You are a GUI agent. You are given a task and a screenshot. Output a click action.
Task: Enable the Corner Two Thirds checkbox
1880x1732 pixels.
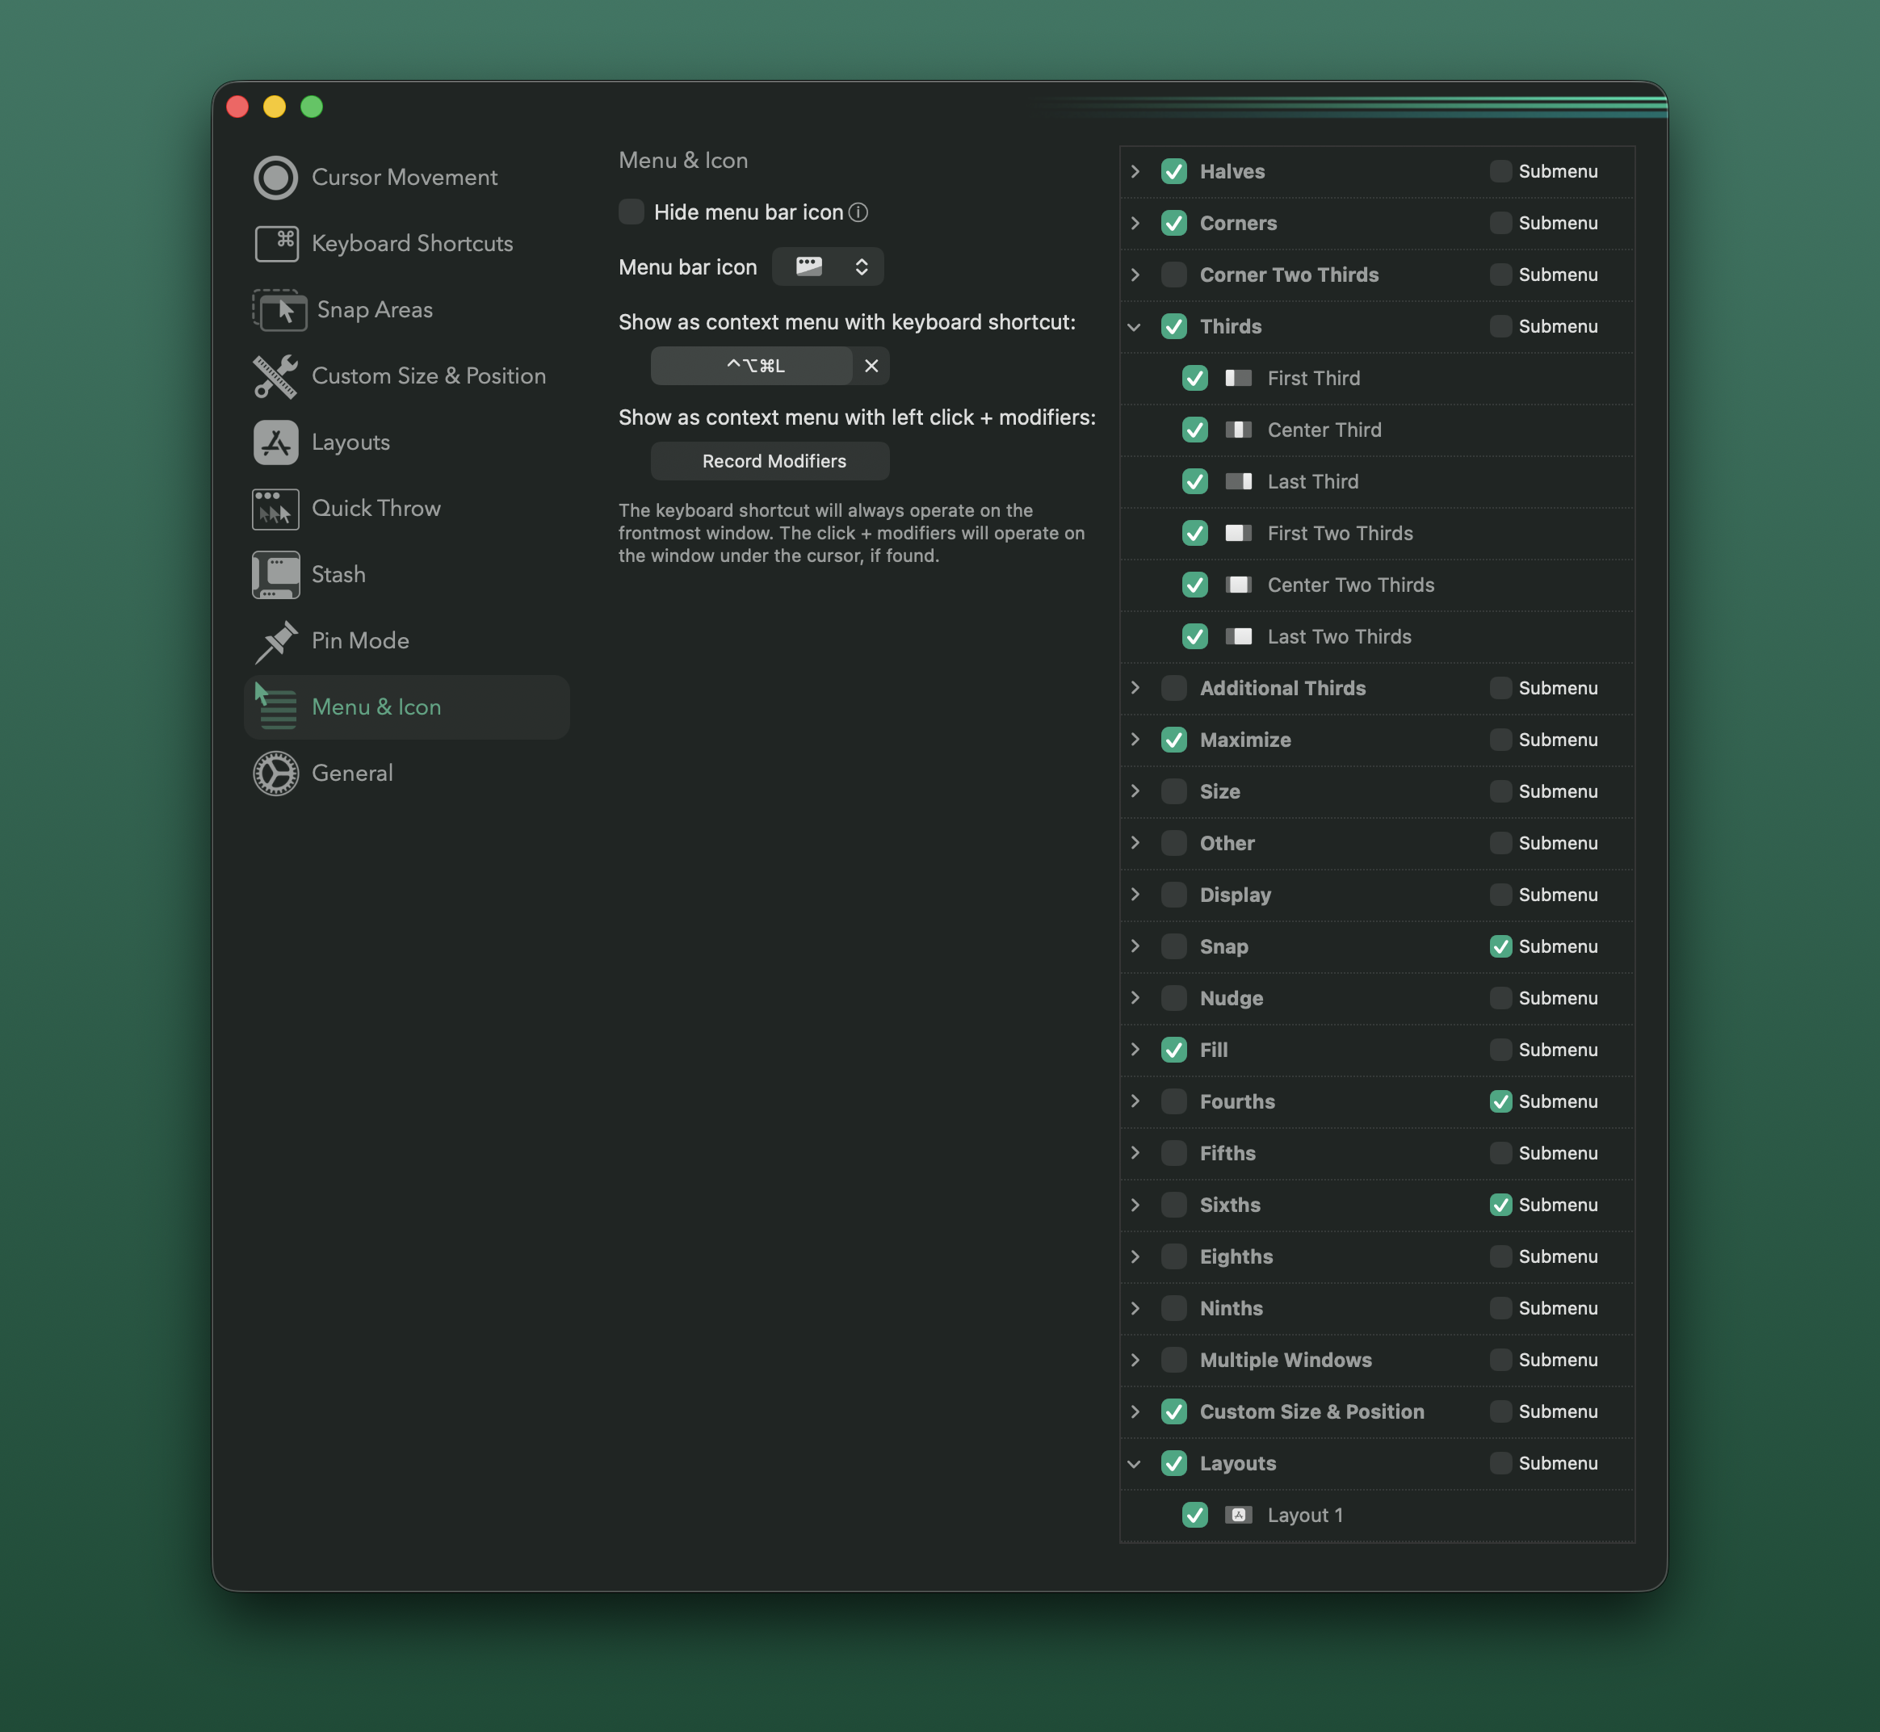pos(1173,275)
